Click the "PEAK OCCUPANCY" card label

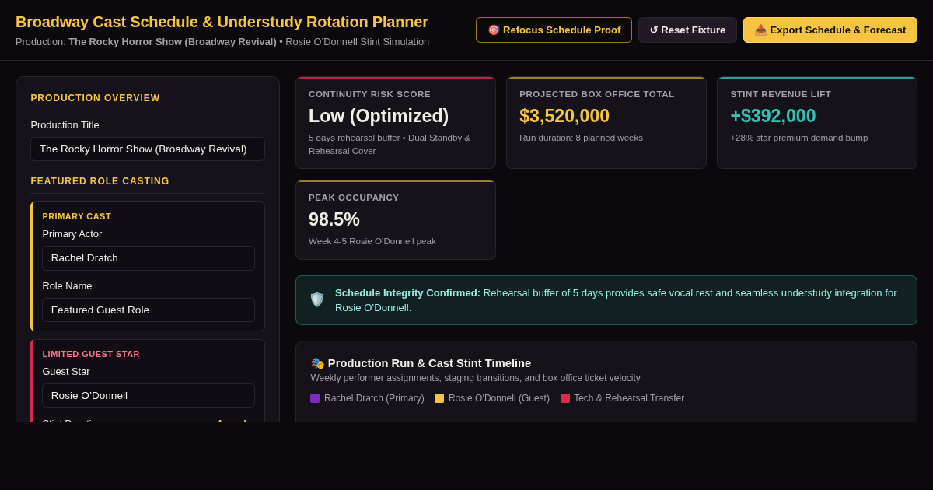[354, 198]
